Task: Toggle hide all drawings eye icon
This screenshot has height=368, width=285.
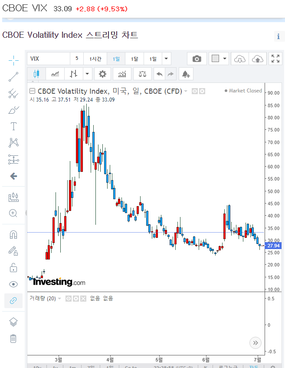Action: (x=13, y=284)
